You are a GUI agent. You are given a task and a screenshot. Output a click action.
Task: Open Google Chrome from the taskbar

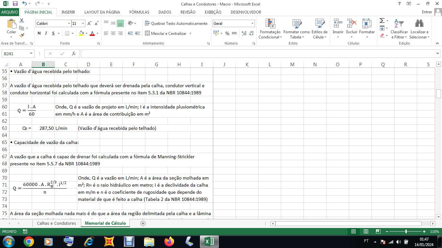(28, 242)
